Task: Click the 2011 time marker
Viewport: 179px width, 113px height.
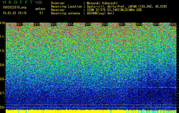Action: [19, 24]
